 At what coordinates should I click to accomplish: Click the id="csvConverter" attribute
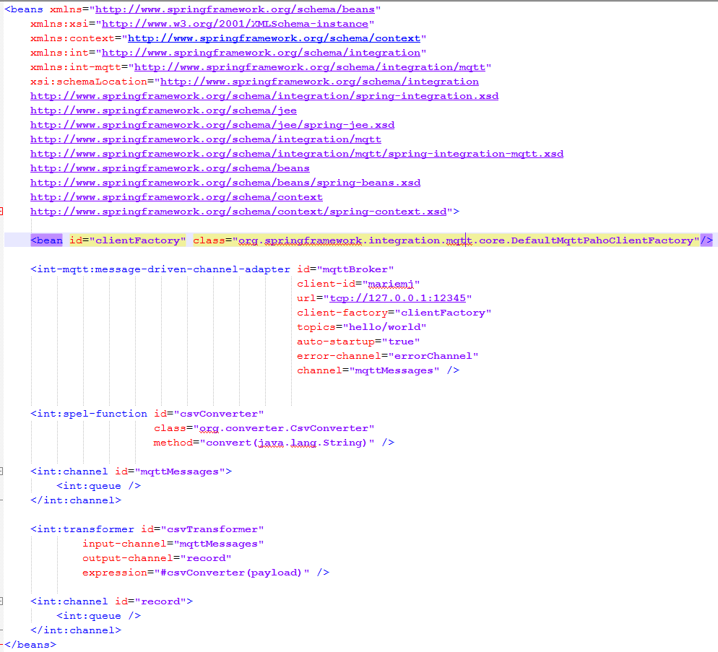[x=209, y=414]
